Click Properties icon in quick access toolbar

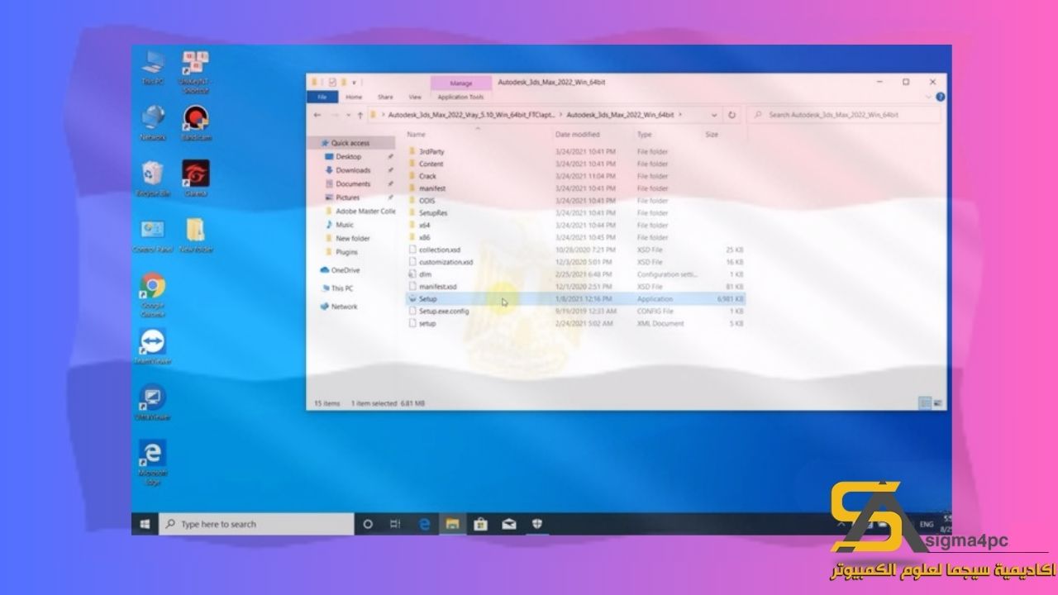click(332, 83)
